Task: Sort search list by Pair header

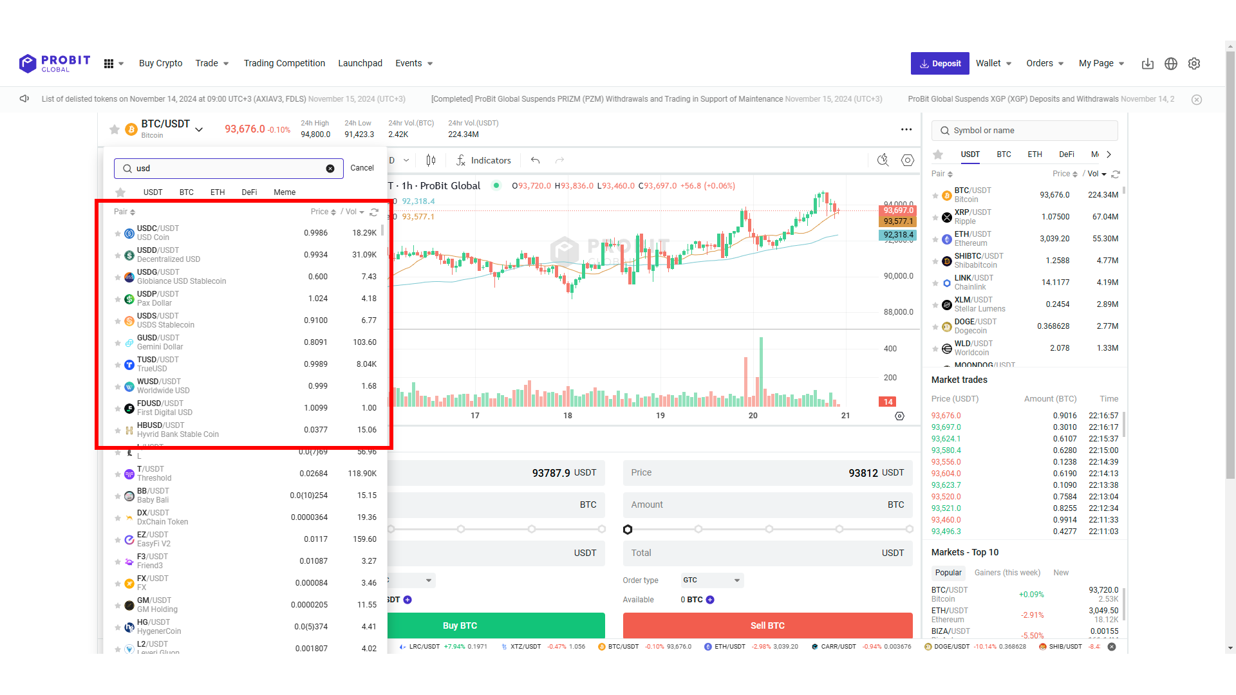Action: coord(124,212)
